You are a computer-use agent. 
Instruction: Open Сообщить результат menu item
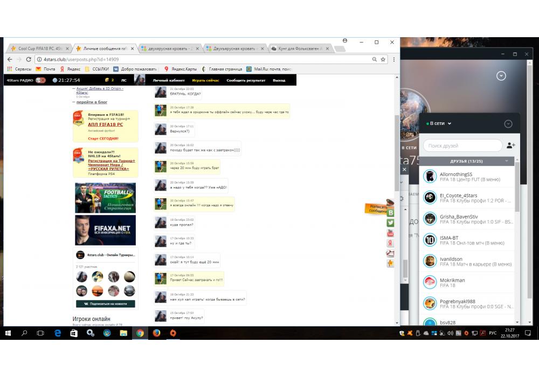(246, 80)
